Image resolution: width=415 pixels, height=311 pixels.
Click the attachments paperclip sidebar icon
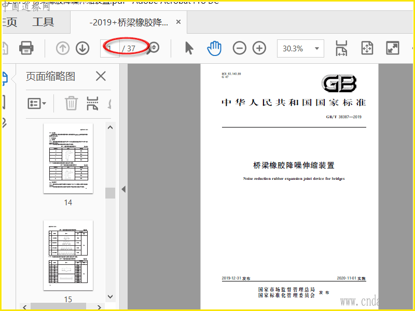point(4,123)
